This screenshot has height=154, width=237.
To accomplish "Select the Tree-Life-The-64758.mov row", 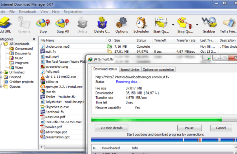I will pos(63,122).
